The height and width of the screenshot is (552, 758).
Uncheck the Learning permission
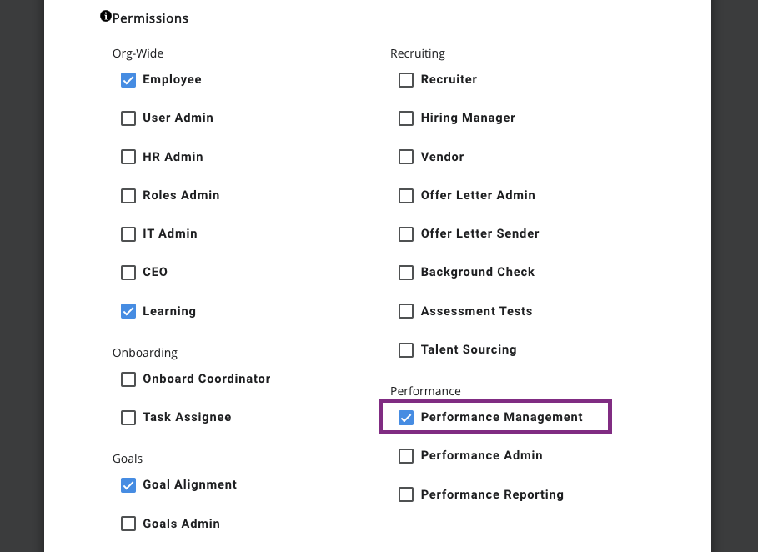(128, 311)
